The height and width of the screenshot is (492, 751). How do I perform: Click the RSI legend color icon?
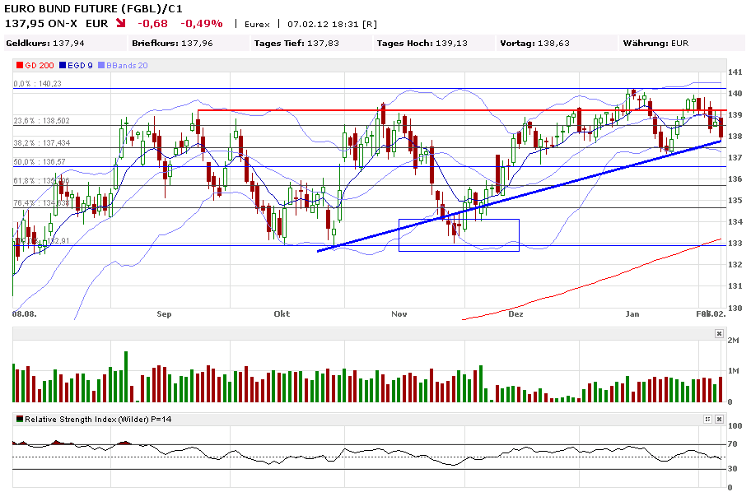[20, 419]
